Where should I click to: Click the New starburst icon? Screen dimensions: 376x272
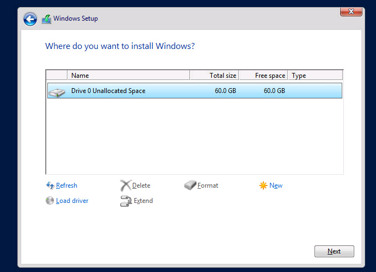point(263,186)
